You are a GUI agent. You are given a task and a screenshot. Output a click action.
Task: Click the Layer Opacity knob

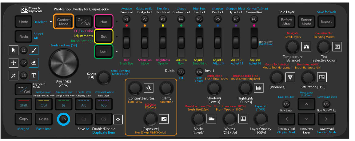coord(261,119)
